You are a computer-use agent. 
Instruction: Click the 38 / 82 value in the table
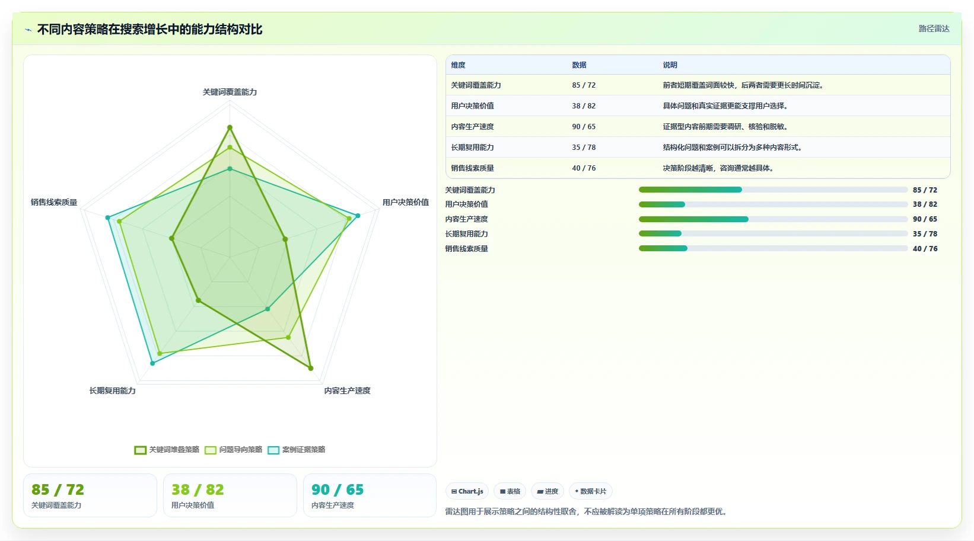click(584, 106)
